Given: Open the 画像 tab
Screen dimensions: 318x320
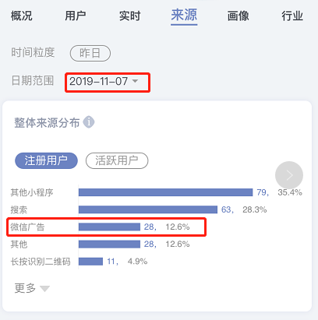Looking at the screenshot, I should coord(238,16).
